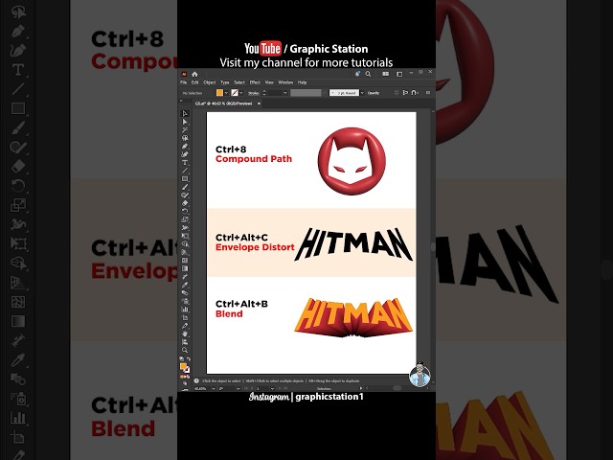This screenshot has height=460, width=613.
Task: Select the Selection tool arrow
Action: (x=185, y=113)
